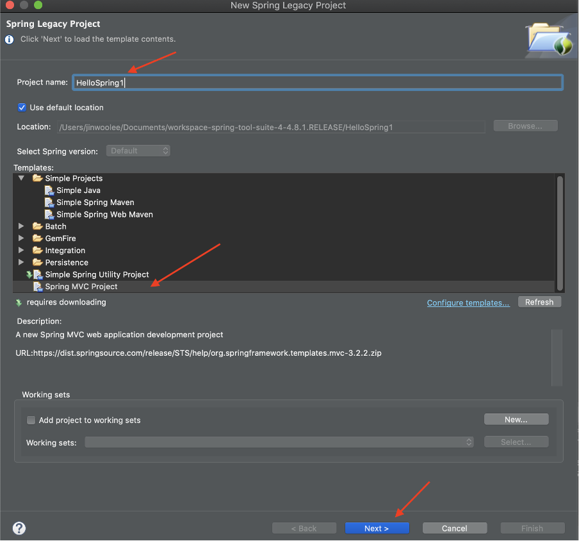Click the Next > button
This screenshot has width=579, height=541.
coord(377,528)
